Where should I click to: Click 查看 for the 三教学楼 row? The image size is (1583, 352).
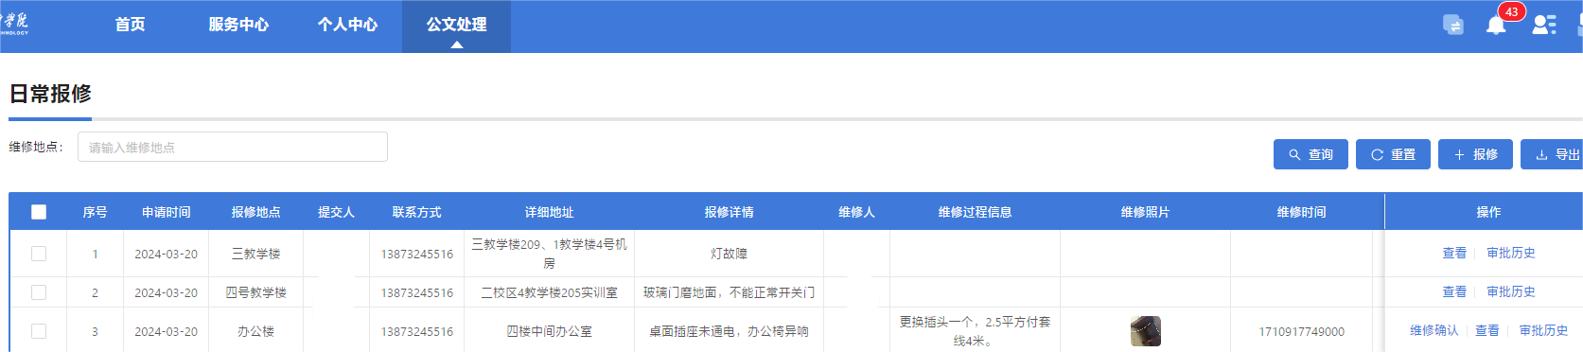click(x=1454, y=254)
